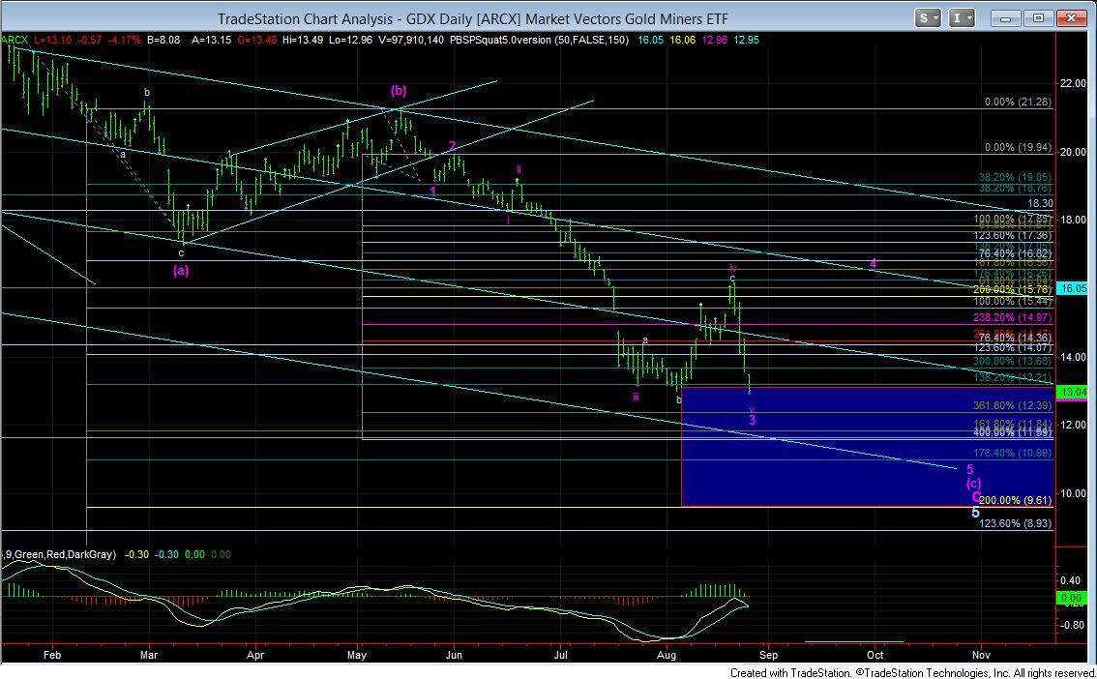Click the magenta wave 4 label
The height and width of the screenshot is (679, 1097).
[873, 264]
